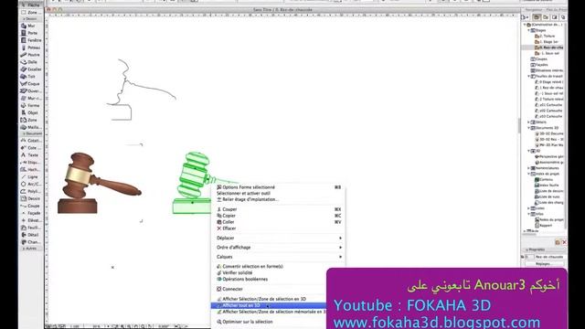
Task: Choose Effacer in context menu
Action: (x=278, y=228)
